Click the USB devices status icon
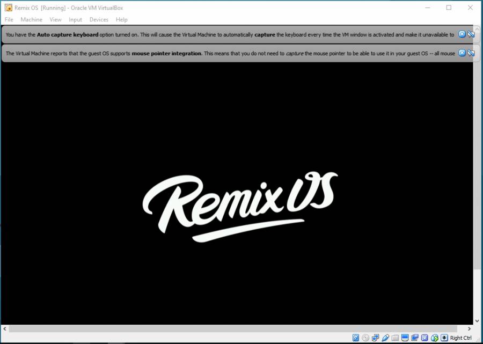The image size is (483, 344). 385,338
